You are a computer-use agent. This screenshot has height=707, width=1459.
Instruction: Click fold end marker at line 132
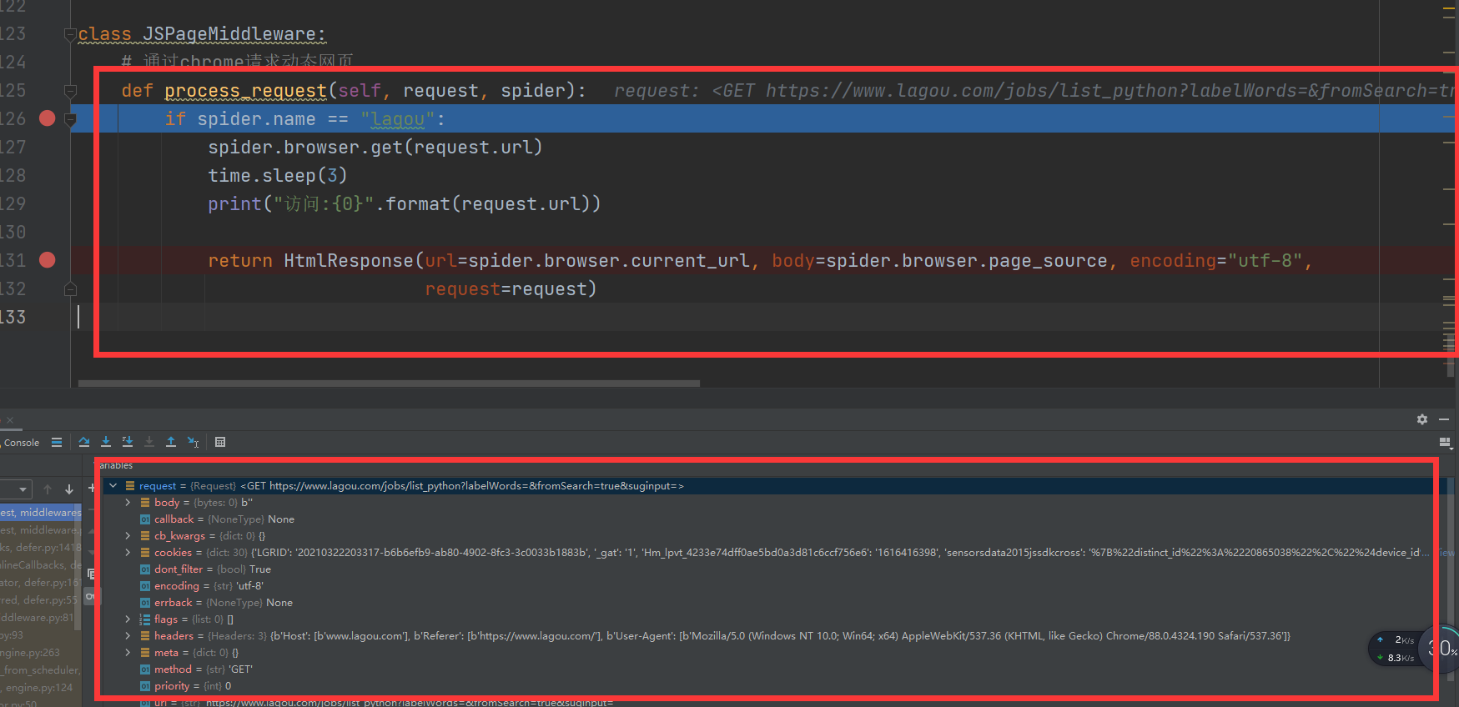[70, 288]
